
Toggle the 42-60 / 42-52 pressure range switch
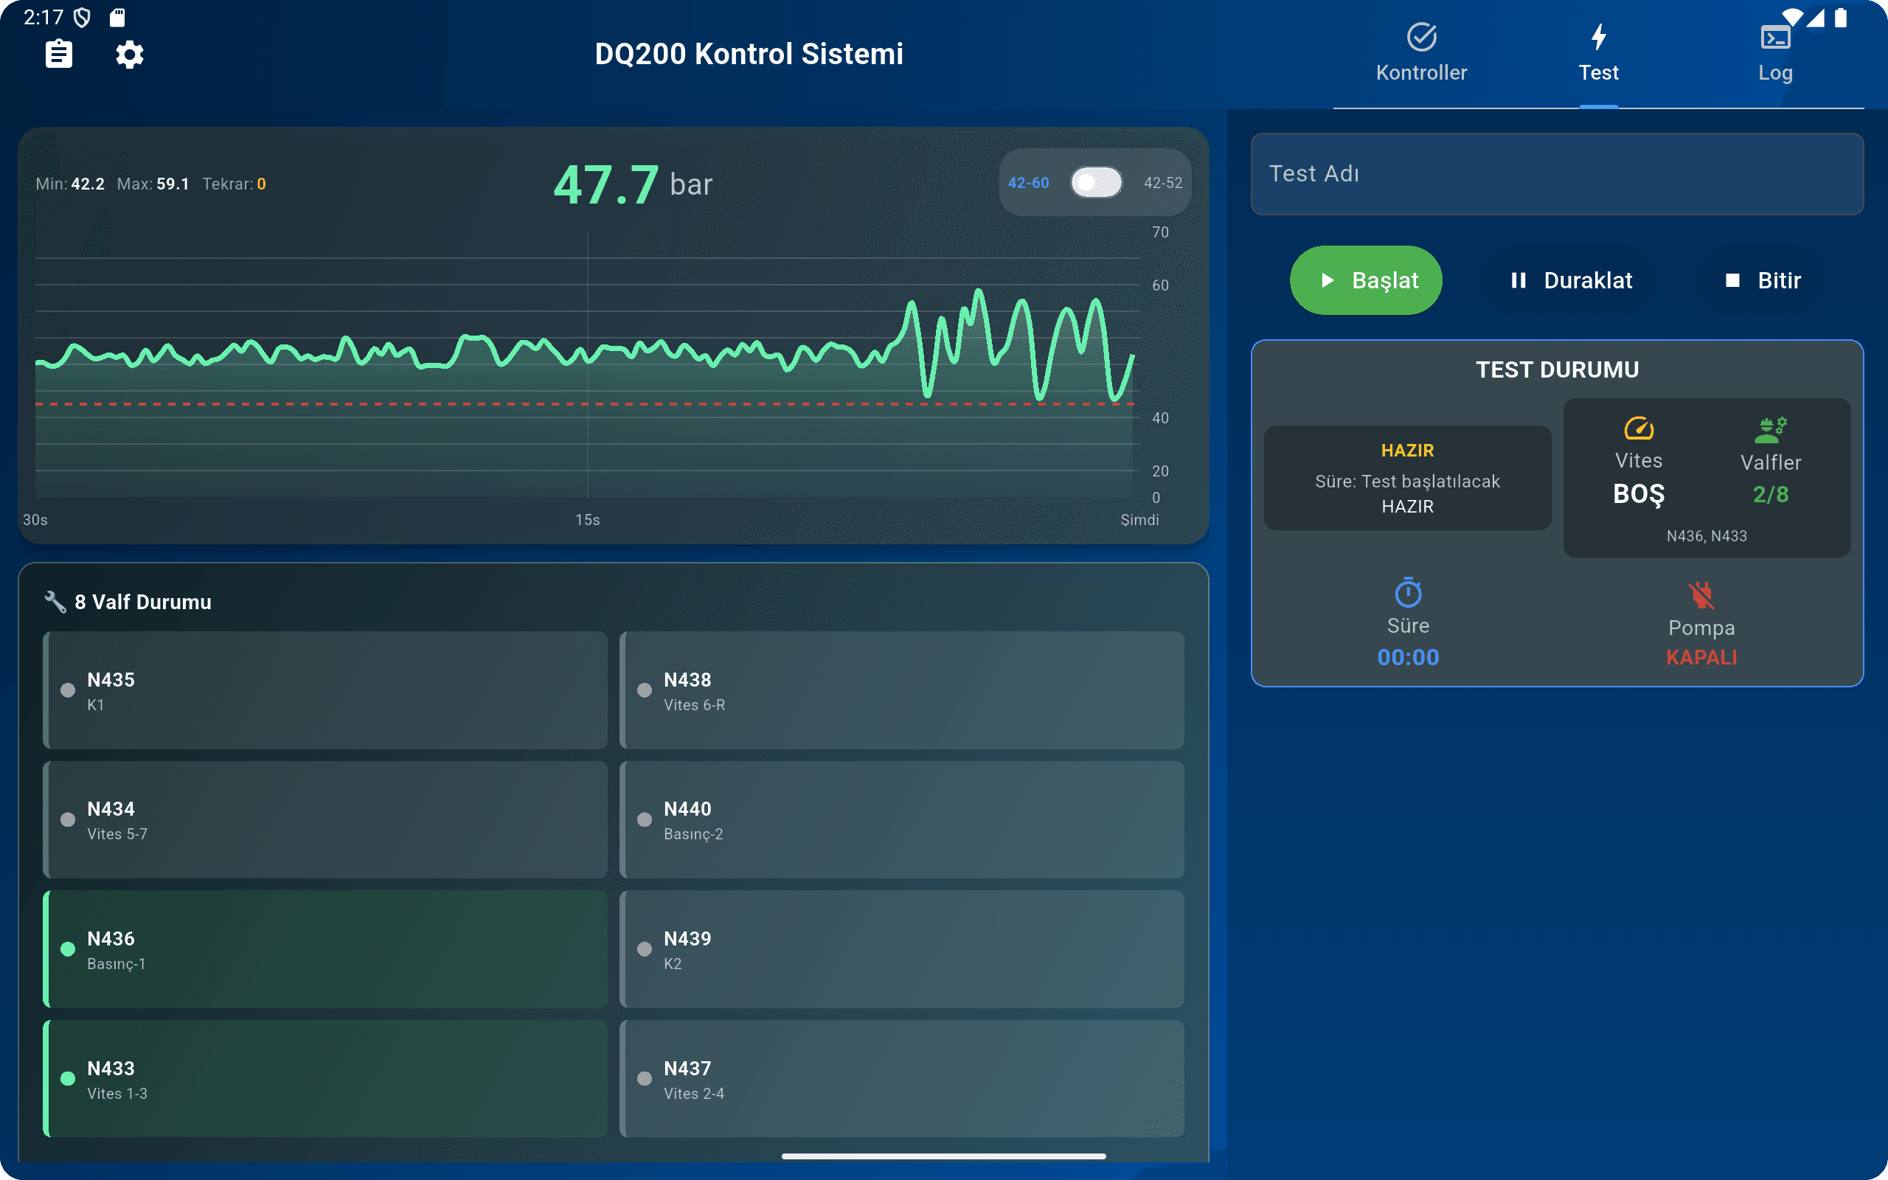(x=1095, y=183)
